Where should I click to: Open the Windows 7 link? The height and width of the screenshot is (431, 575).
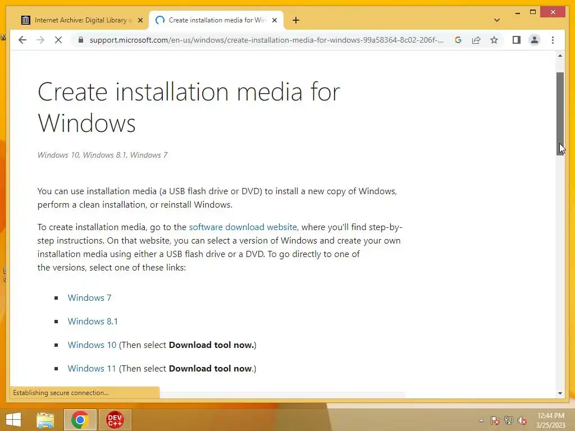pos(89,297)
